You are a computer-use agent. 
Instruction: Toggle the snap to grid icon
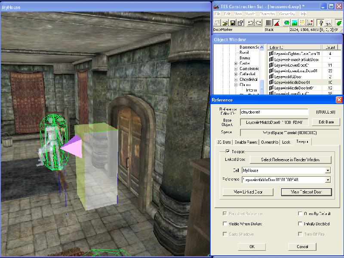tap(269, 23)
